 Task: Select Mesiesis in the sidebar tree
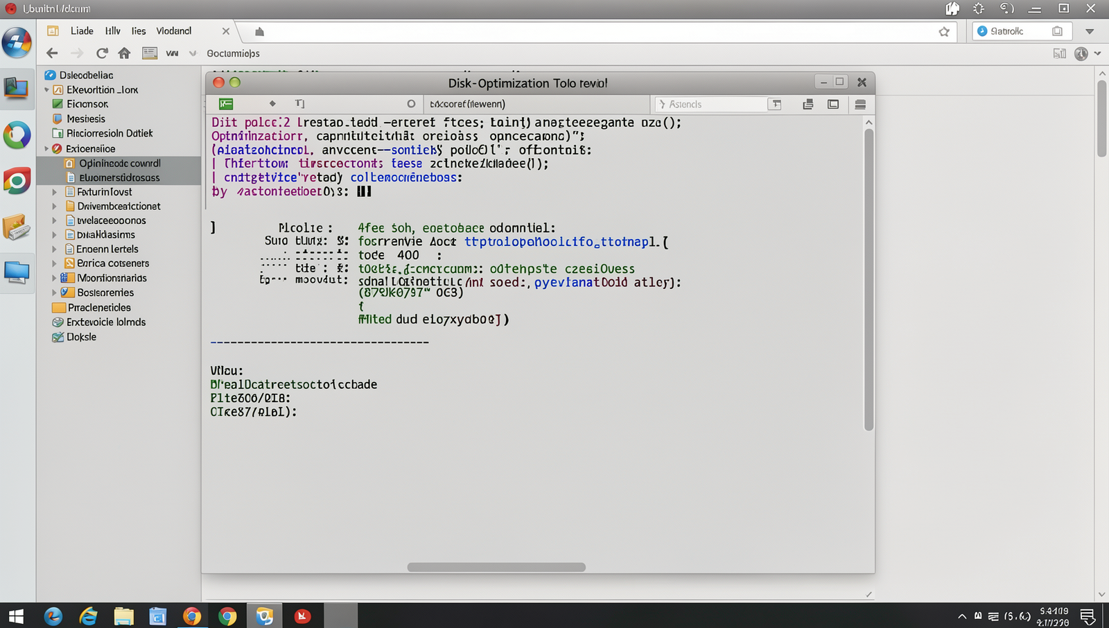click(x=86, y=119)
